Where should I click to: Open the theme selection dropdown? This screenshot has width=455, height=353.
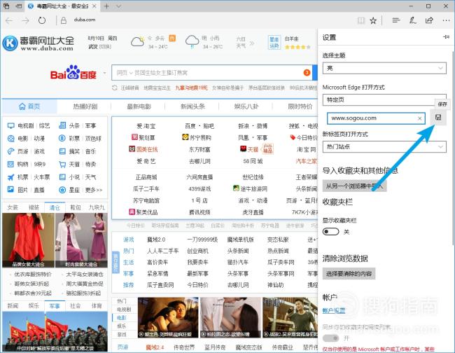(384, 68)
